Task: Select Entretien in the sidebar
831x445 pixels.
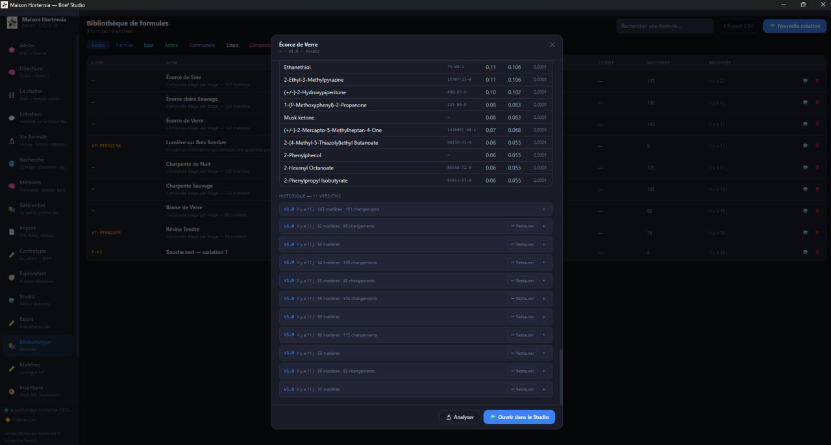Action: pos(38,118)
